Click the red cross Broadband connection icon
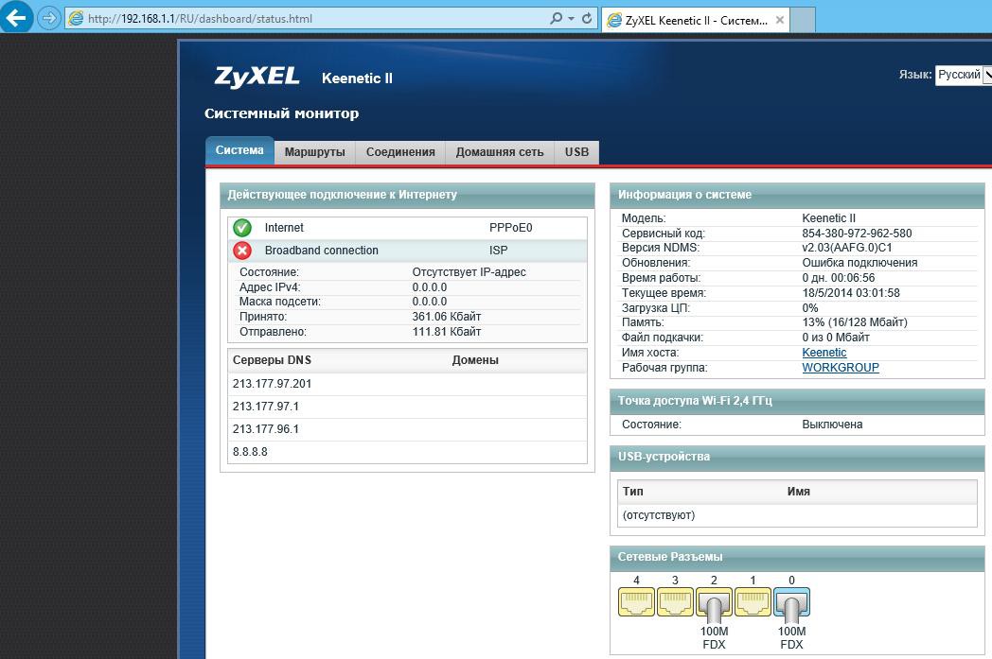This screenshot has height=659, width=992. (242, 251)
